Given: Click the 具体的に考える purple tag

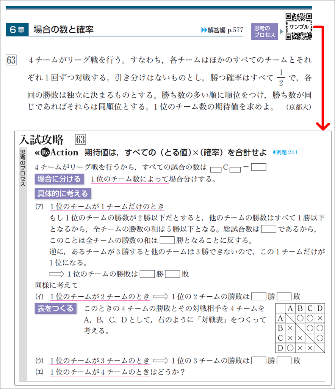Looking at the screenshot, I should pos(63,194).
